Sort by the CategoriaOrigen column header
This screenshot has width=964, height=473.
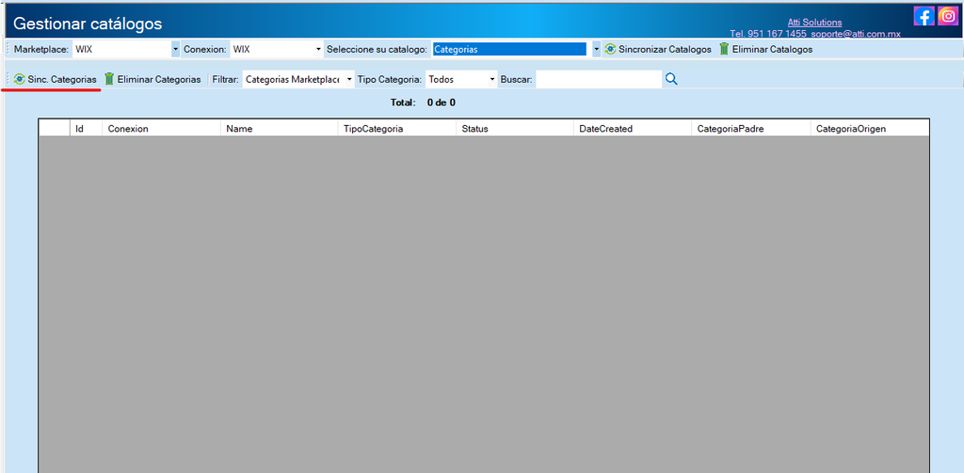tap(869, 129)
